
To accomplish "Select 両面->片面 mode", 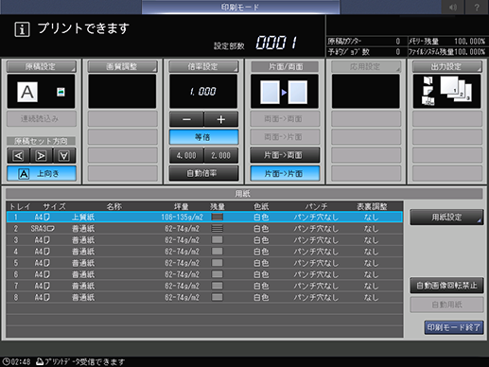I will (x=285, y=137).
